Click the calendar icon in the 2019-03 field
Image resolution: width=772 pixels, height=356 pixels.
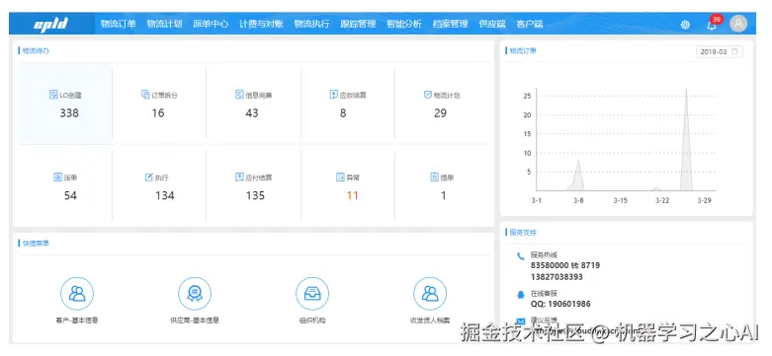pyautogui.click(x=735, y=51)
